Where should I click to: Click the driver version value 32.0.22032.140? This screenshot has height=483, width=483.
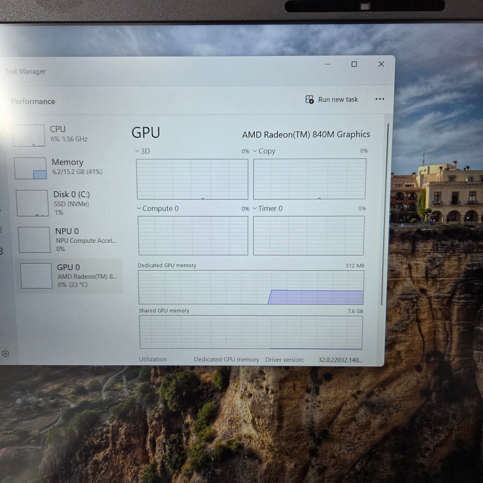340,360
